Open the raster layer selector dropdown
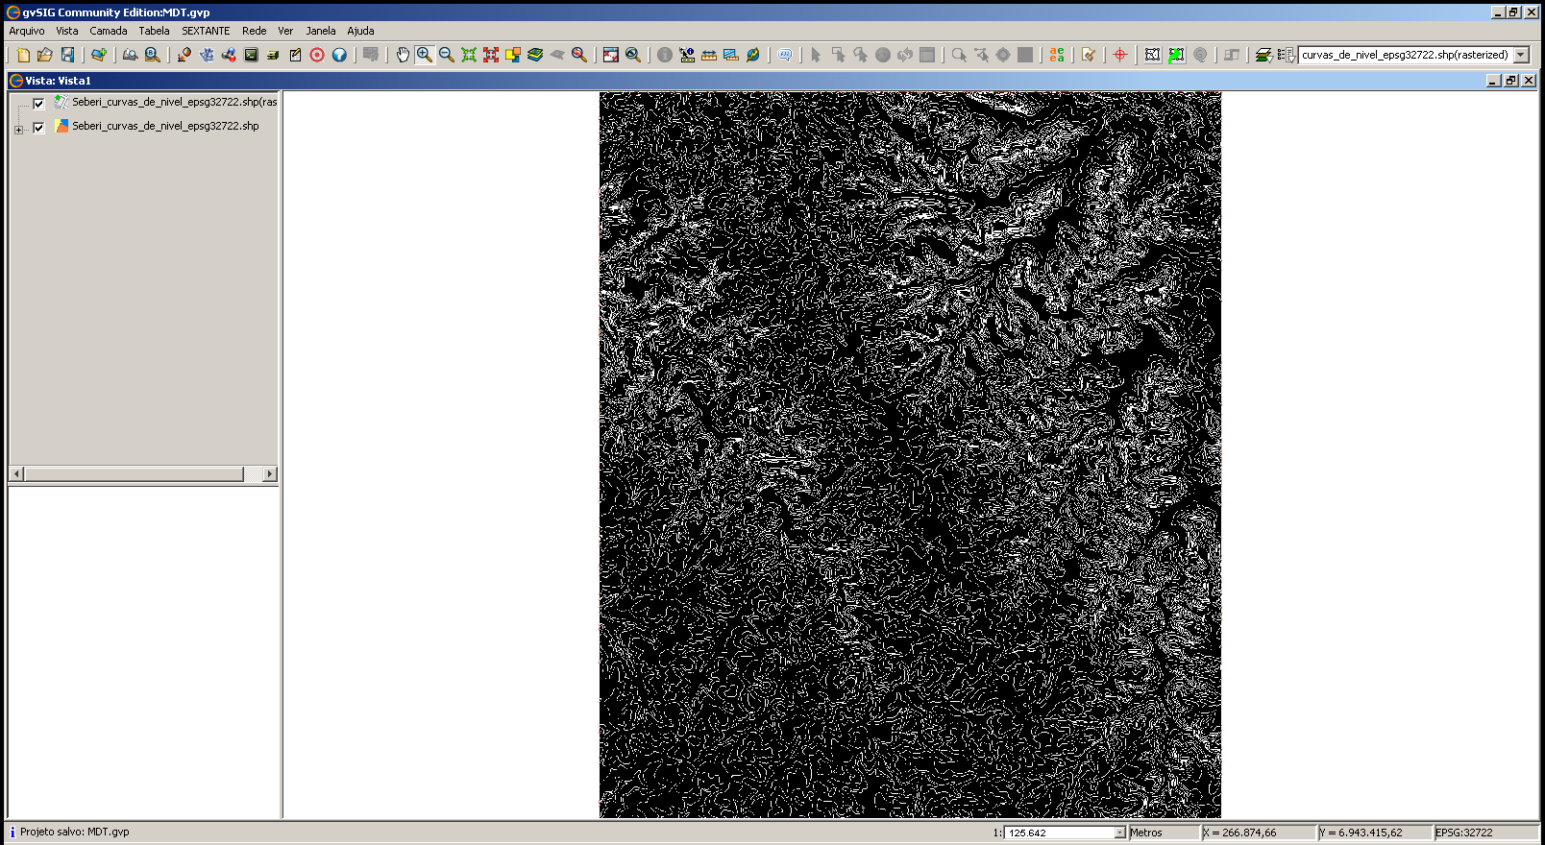This screenshot has width=1545, height=845. pos(1521,55)
